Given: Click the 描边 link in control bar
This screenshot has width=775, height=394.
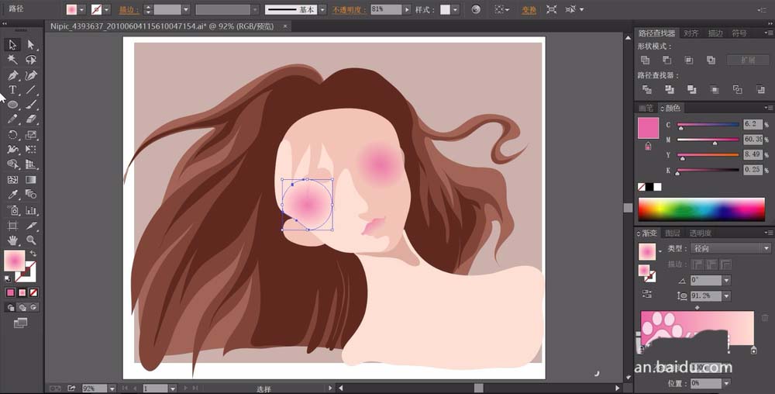Looking at the screenshot, I should point(125,10).
